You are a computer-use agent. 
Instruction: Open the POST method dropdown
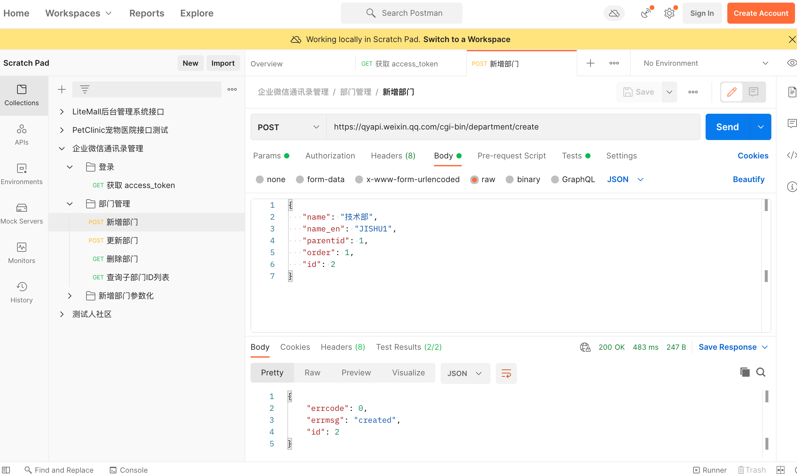(x=288, y=127)
